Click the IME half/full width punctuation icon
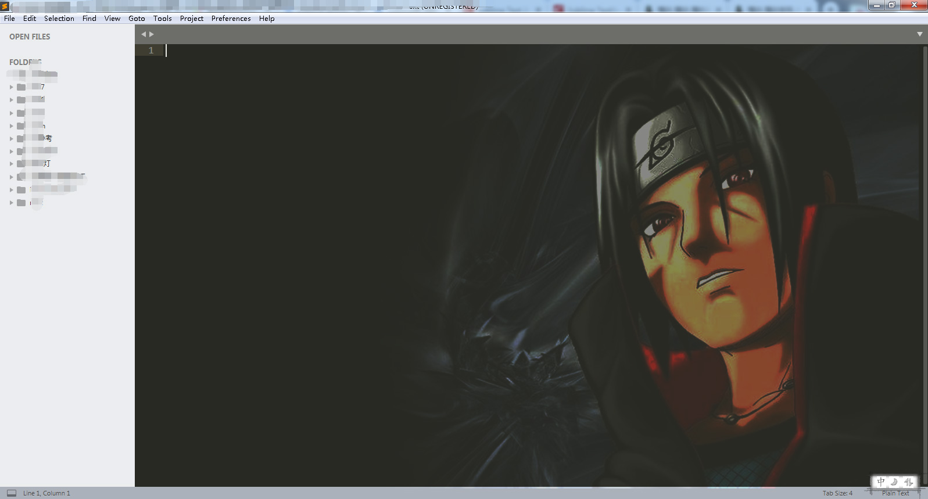 click(908, 482)
